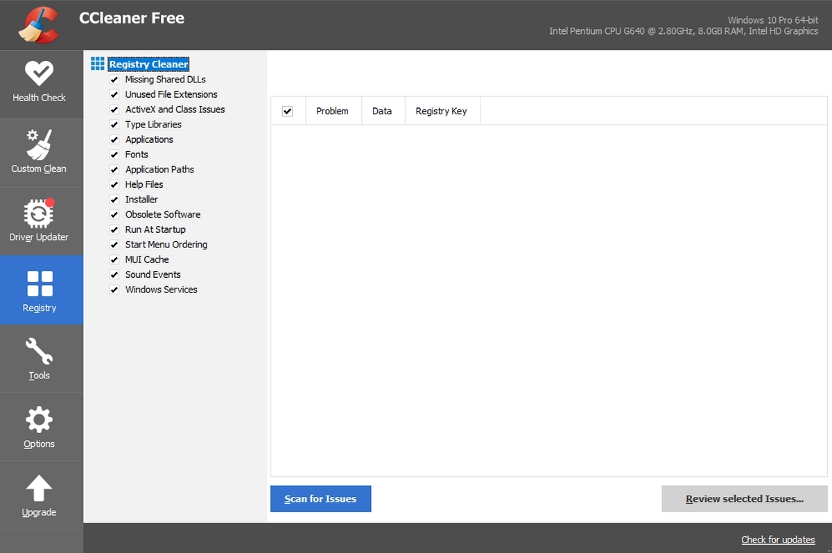Viewport: 832px width, 553px height.
Task: Uncheck the Fonts registry option
Action: pos(114,154)
